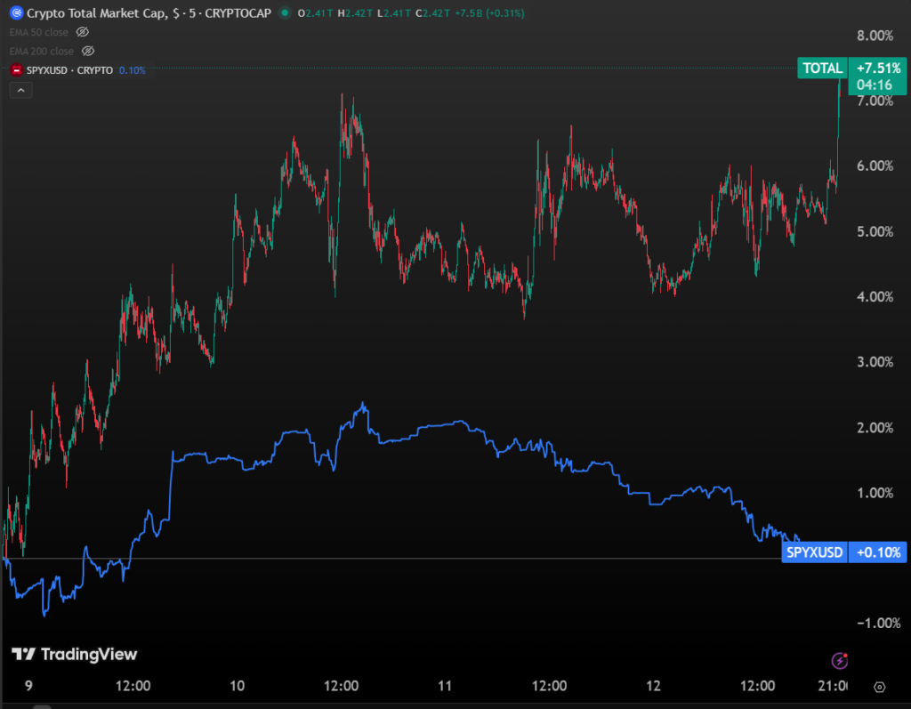The width and height of the screenshot is (911, 709).
Task: Show the EMA 200 indicator
Action: pos(88,51)
